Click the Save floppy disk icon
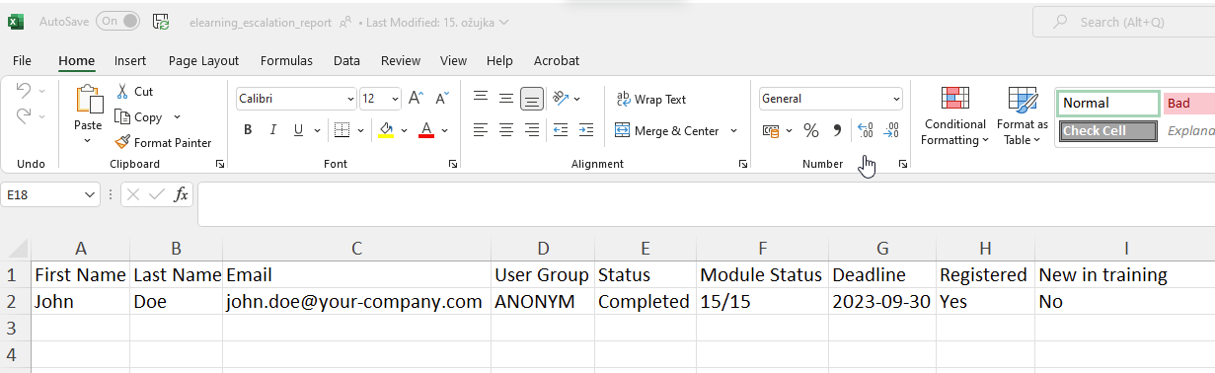The image size is (1215, 373). pos(161,21)
